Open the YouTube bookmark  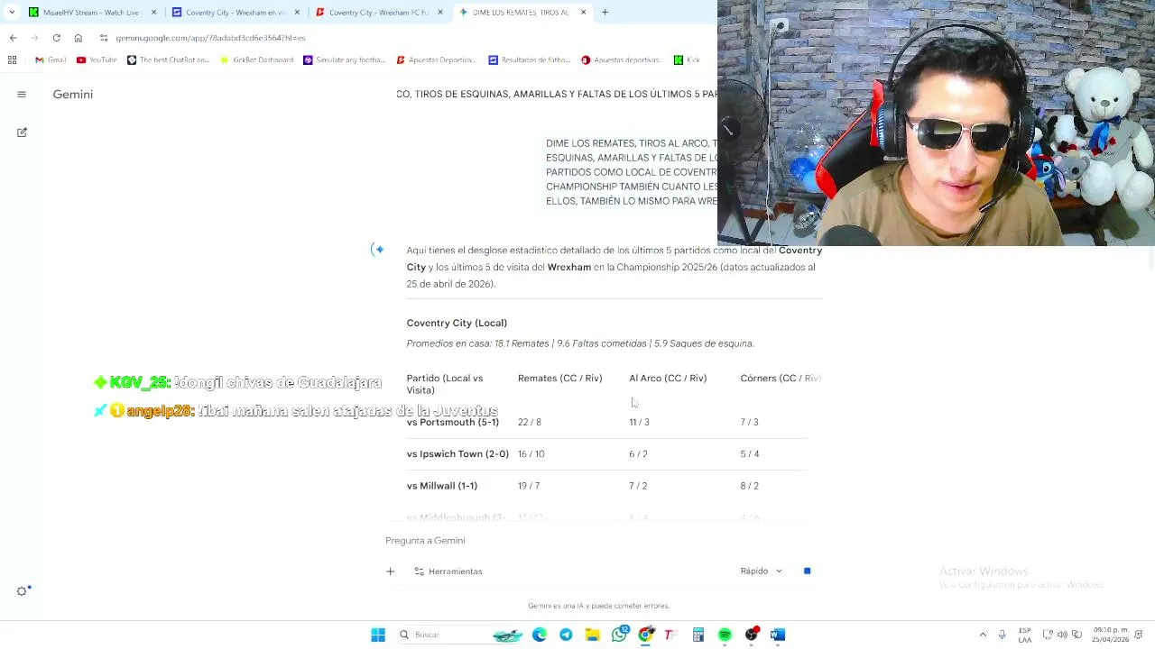pyautogui.click(x=97, y=59)
